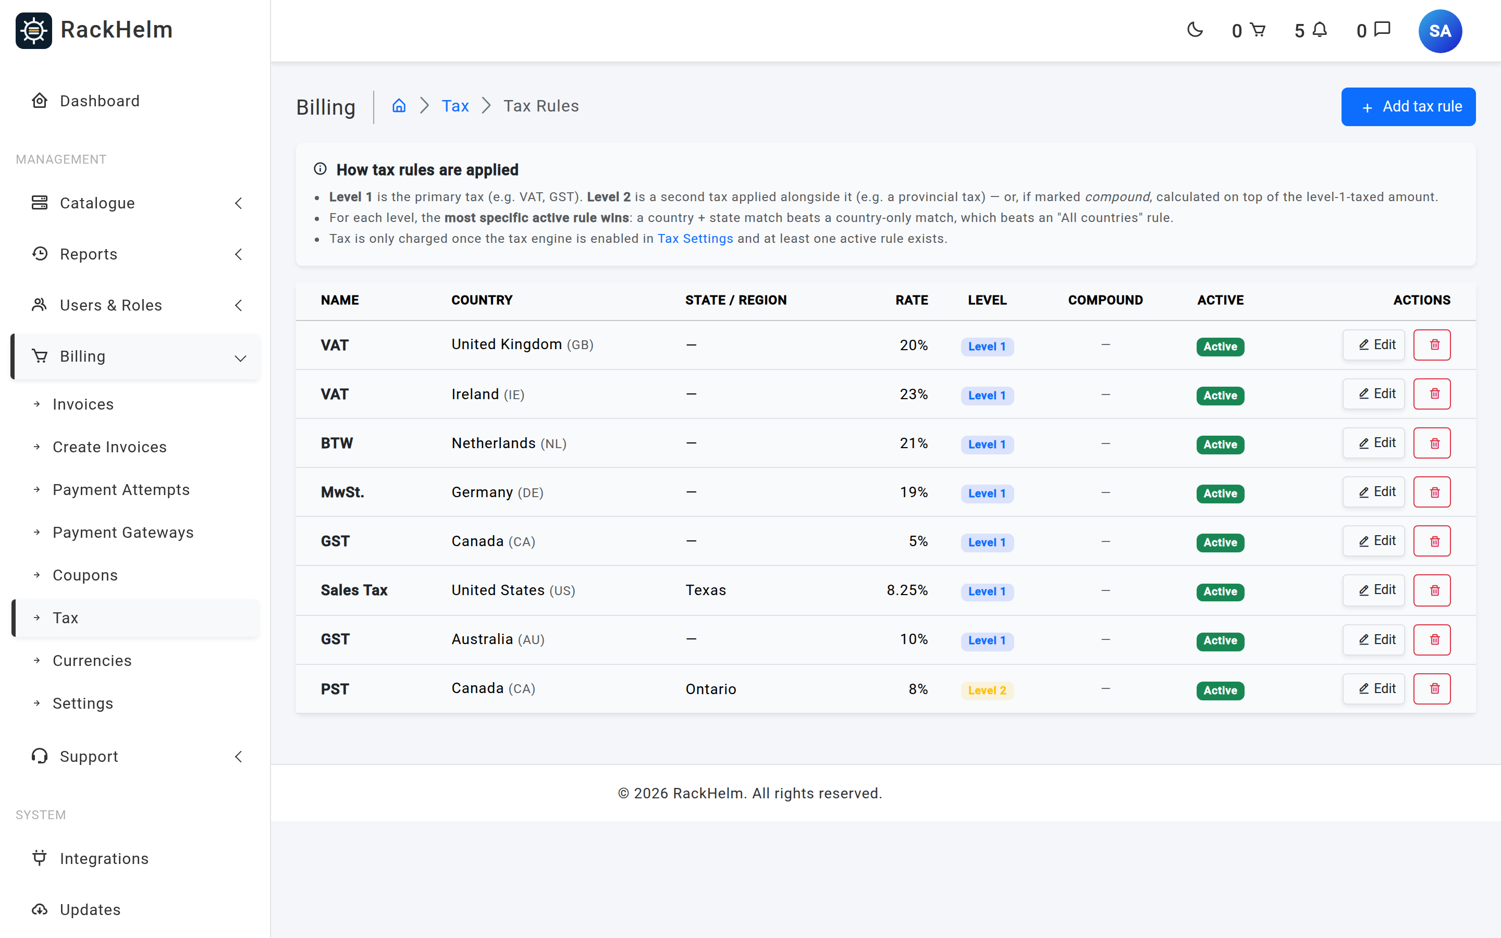Edit the Germany MwSt. rule
This screenshot has height=938, width=1501.
click(1373, 492)
